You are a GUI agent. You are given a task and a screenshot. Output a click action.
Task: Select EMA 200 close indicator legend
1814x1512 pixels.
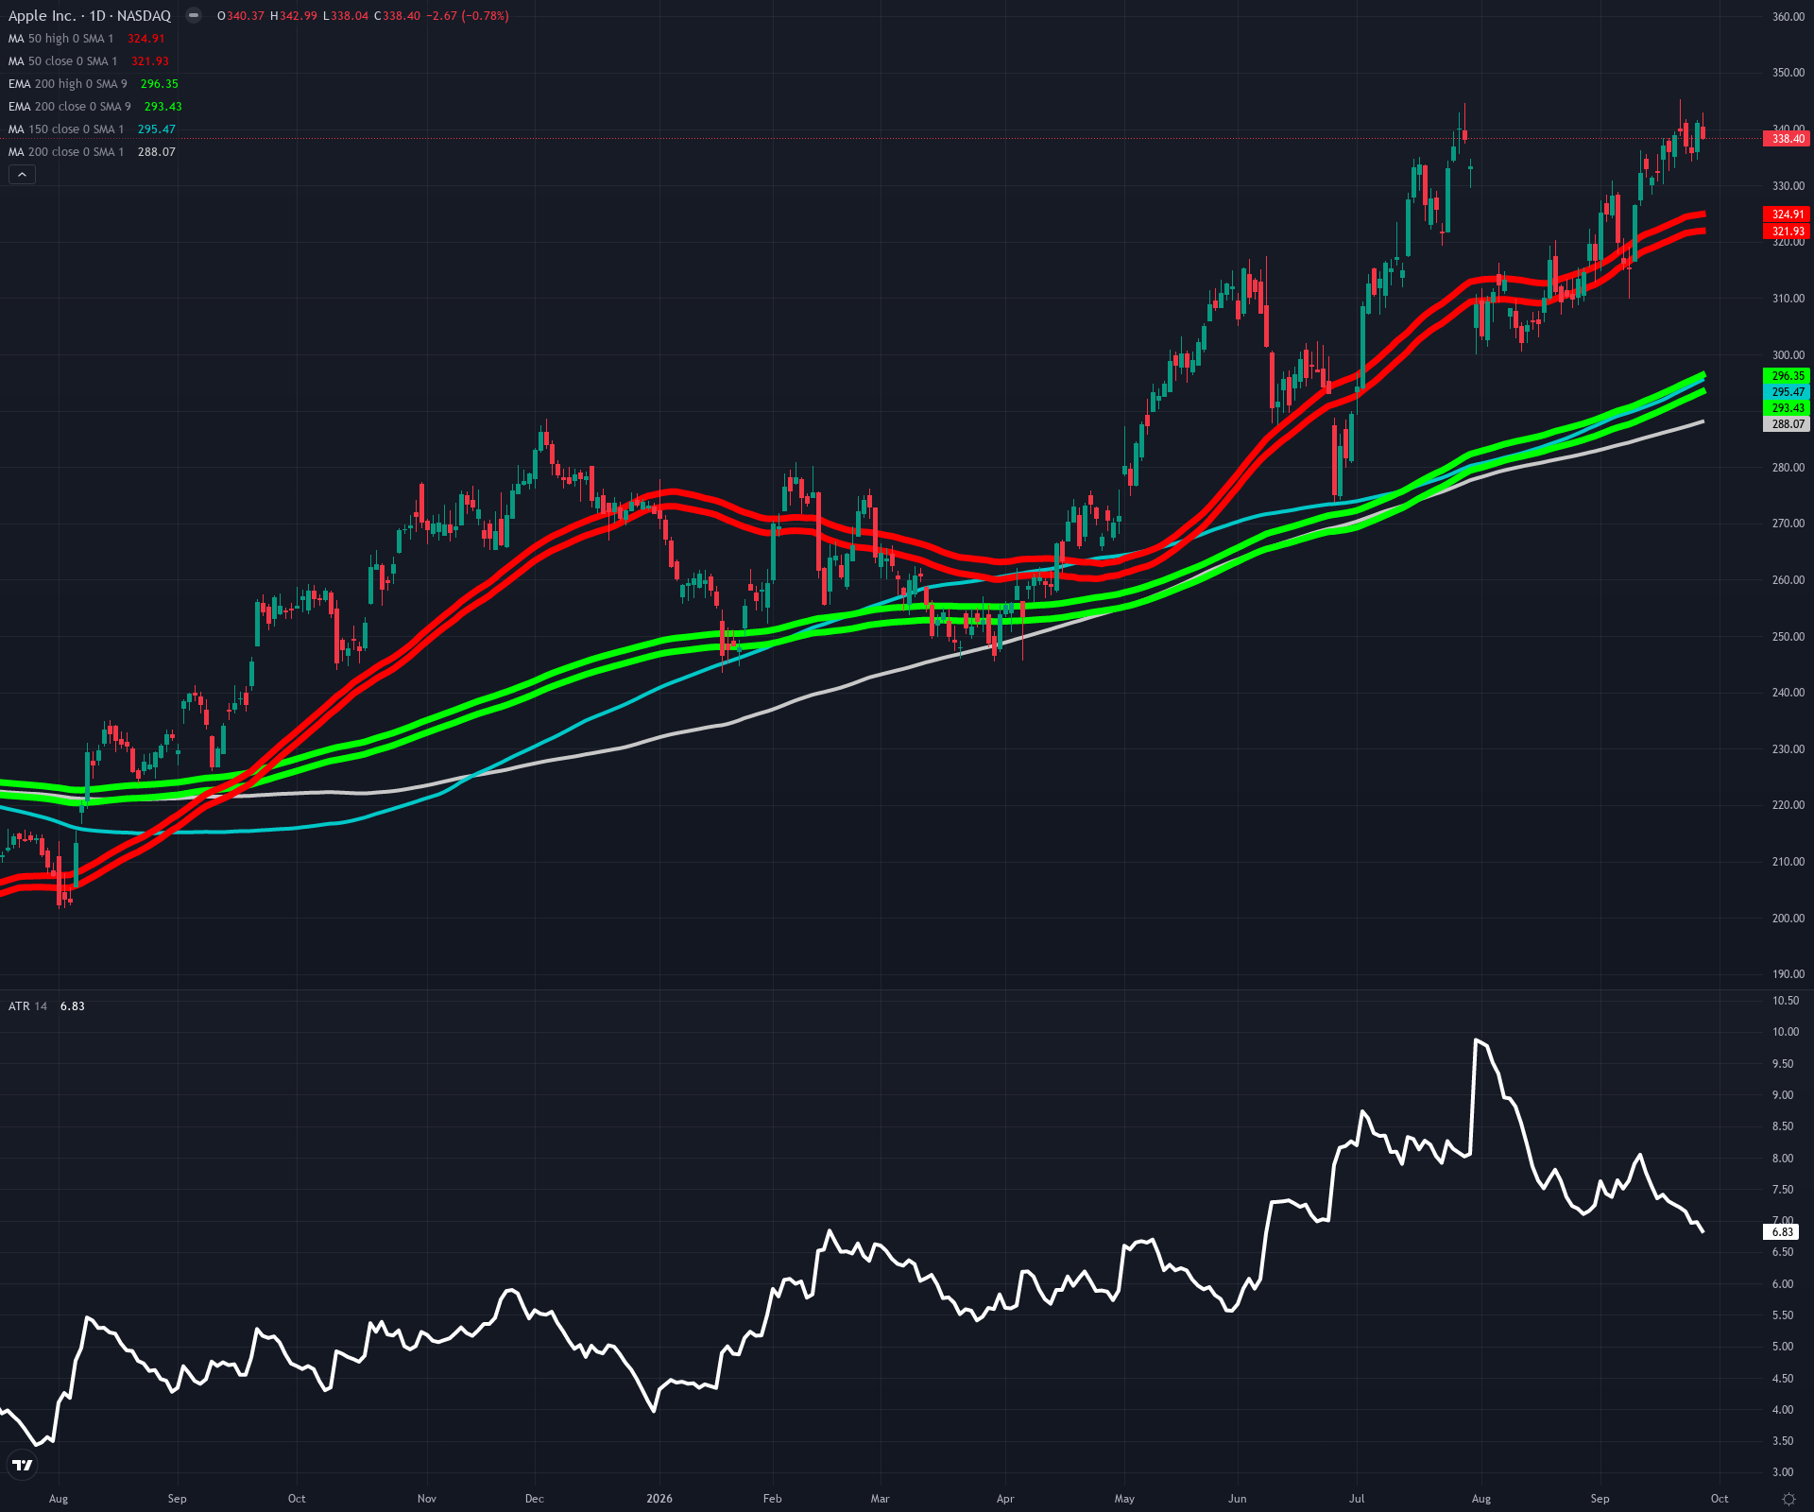point(95,107)
